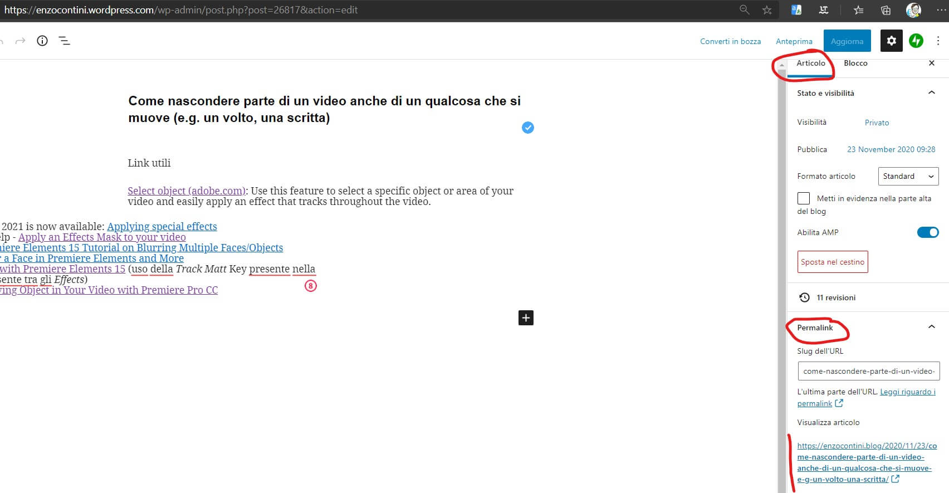Viewport: 949px width, 493px height.
Task: Open the block list view icon
Action: click(65, 41)
